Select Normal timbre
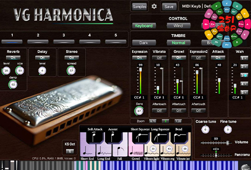Image resolution: width=251 pixels, height=170 pixels. coord(178,43)
